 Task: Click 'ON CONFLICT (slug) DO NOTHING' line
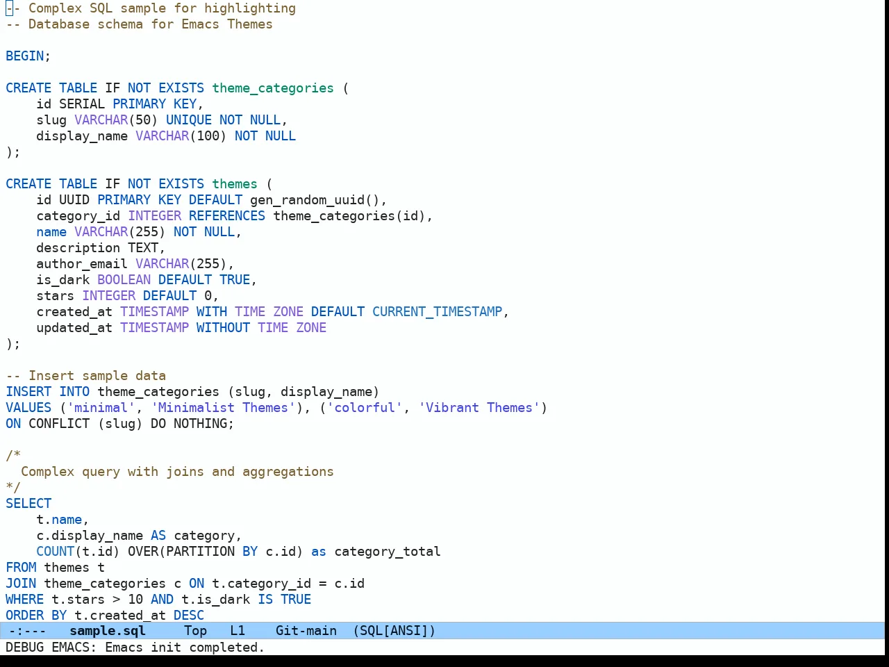click(x=119, y=424)
